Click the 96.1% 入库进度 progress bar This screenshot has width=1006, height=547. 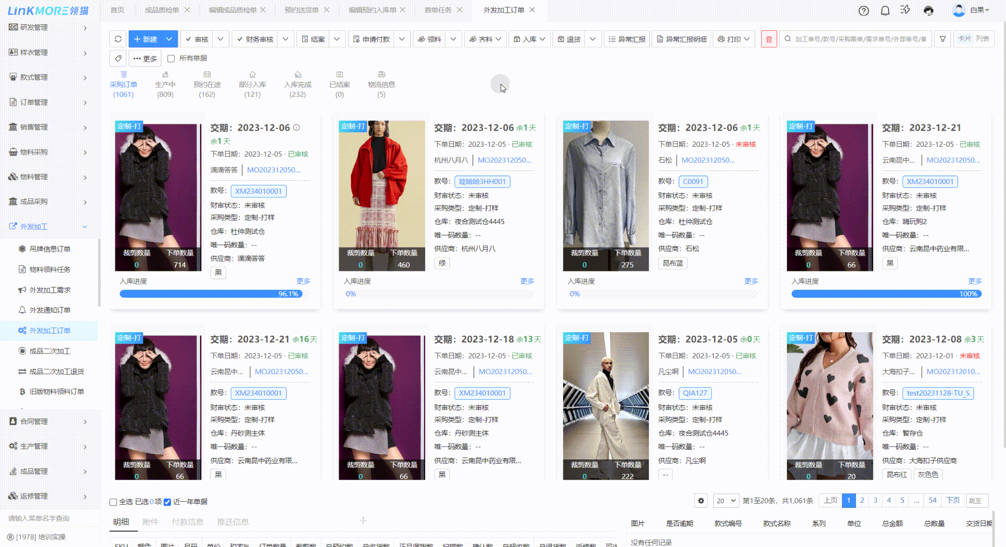pos(211,294)
